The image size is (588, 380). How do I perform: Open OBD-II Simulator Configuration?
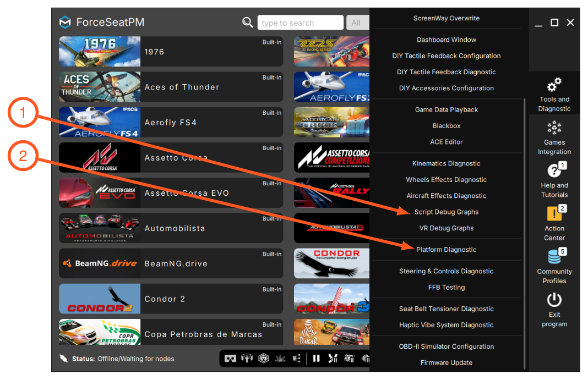pyautogui.click(x=447, y=346)
